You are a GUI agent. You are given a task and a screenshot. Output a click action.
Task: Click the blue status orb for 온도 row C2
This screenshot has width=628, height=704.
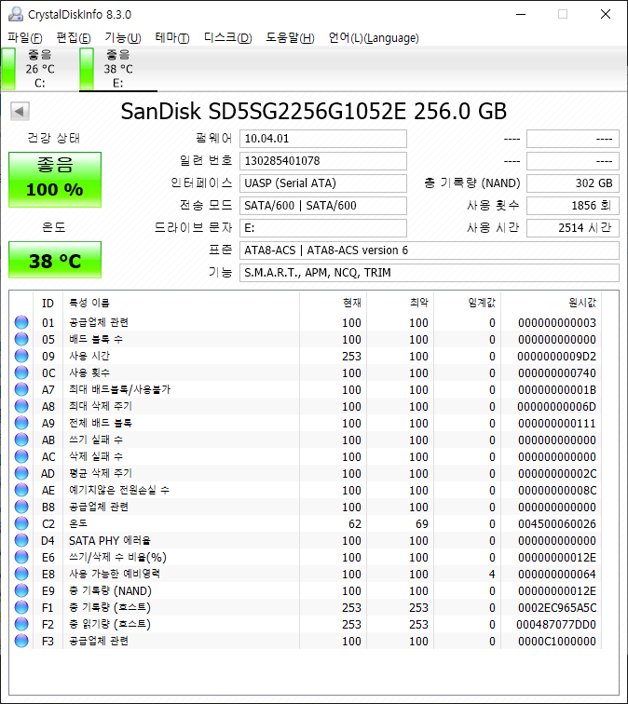[x=21, y=523]
